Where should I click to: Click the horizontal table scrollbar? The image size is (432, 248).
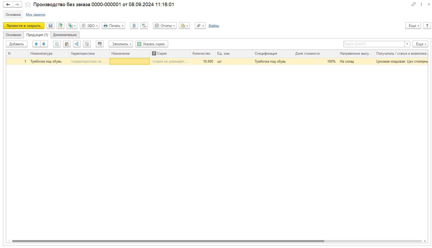[168, 241]
